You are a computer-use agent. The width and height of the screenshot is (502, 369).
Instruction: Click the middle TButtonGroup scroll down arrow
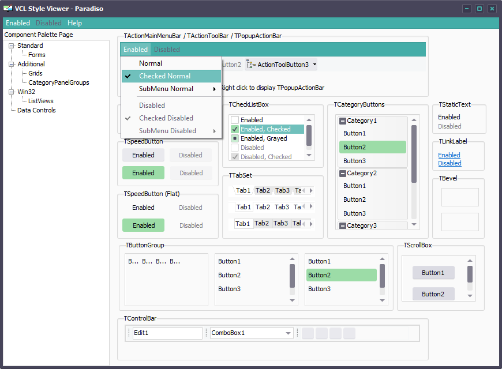[x=292, y=300]
